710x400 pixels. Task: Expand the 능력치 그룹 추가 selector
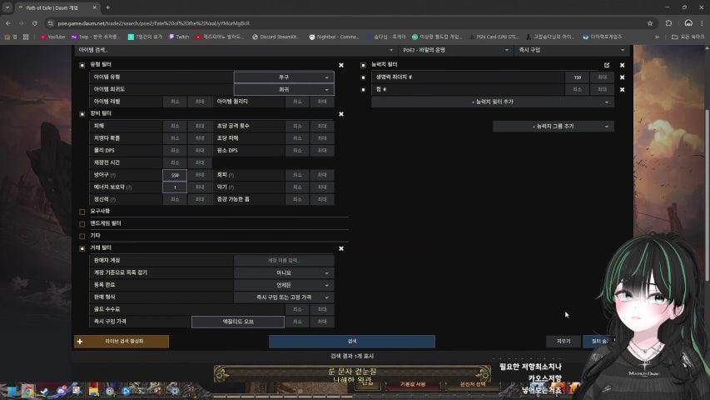coord(554,127)
